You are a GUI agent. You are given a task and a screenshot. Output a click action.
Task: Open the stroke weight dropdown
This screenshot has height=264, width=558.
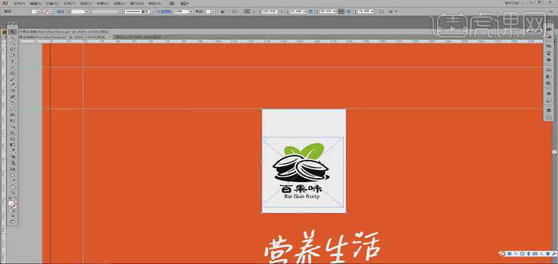[86, 11]
